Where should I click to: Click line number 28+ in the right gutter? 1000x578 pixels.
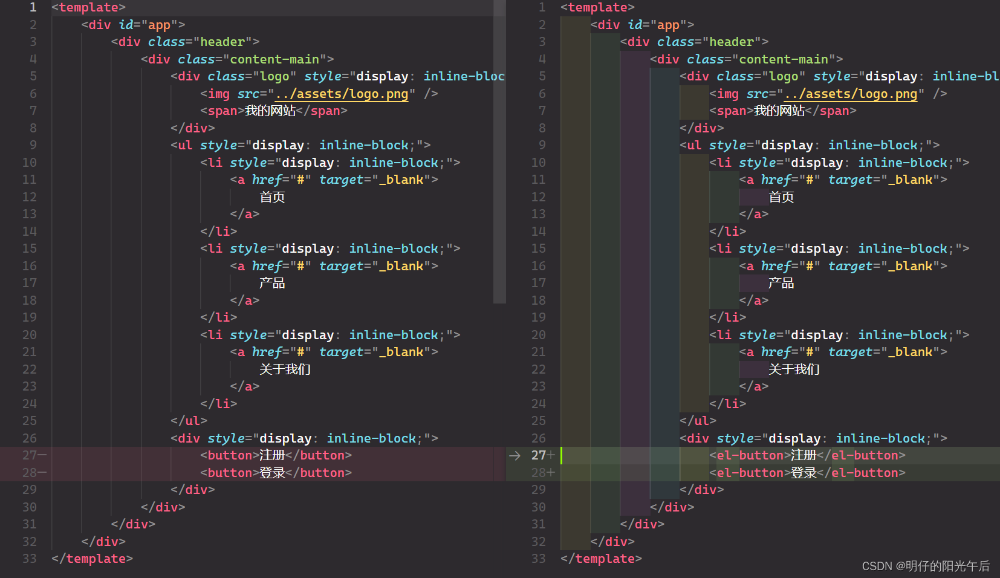click(543, 473)
